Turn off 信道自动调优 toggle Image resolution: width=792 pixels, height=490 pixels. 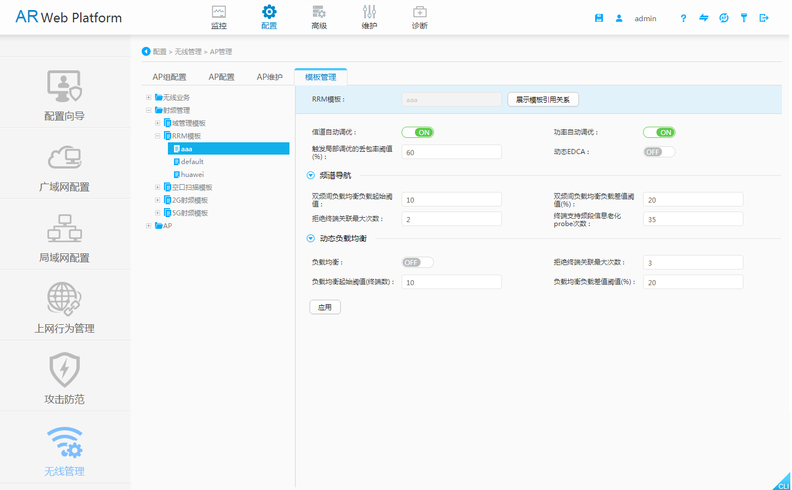(x=418, y=132)
